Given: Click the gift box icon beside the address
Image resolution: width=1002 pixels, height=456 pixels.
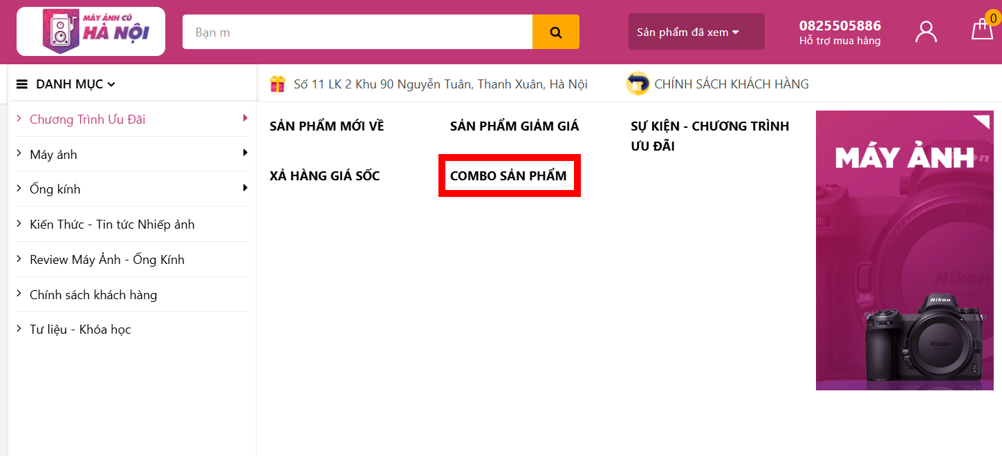Looking at the screenshot, I should pos(277,84).
